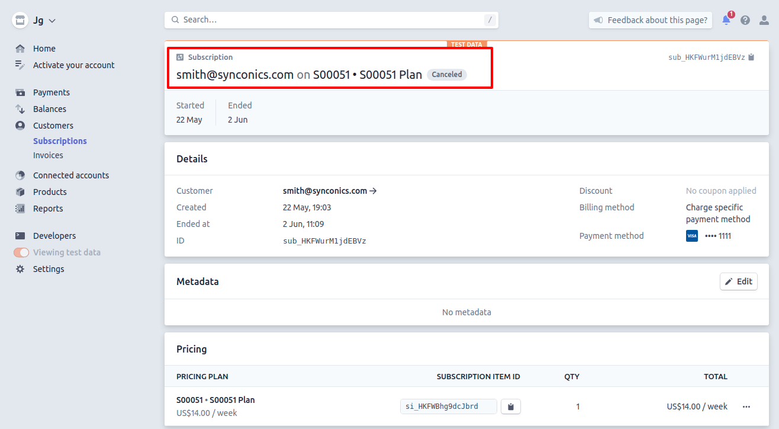779x429 pixels.
Task: Click the Settings gear icon
Action: coord(21,269)
